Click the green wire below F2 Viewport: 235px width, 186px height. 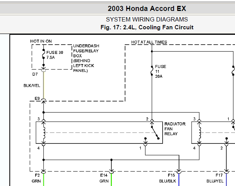pos(44,180)
